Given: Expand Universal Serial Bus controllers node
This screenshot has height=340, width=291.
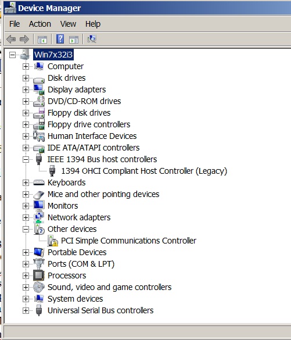Looking at the screenshot, I should tap(26, 310).
